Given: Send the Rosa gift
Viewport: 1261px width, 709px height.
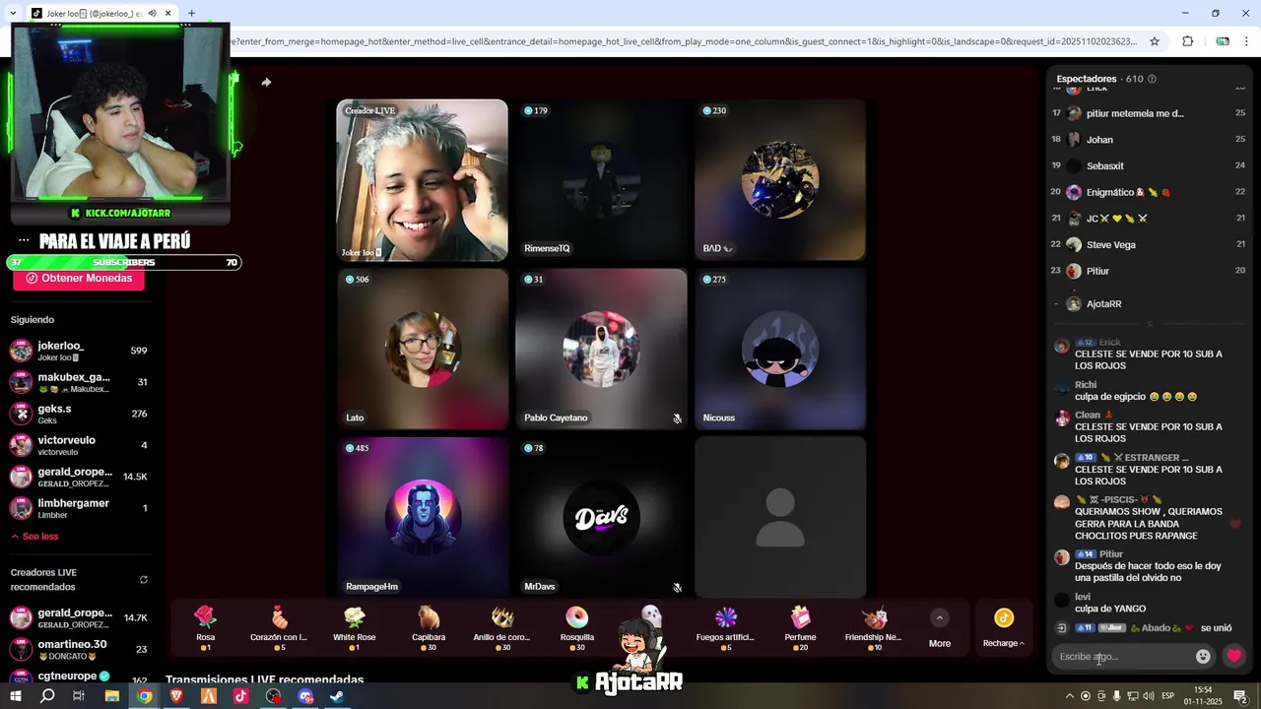Looking at the screenshot, I should pos(205,627).
